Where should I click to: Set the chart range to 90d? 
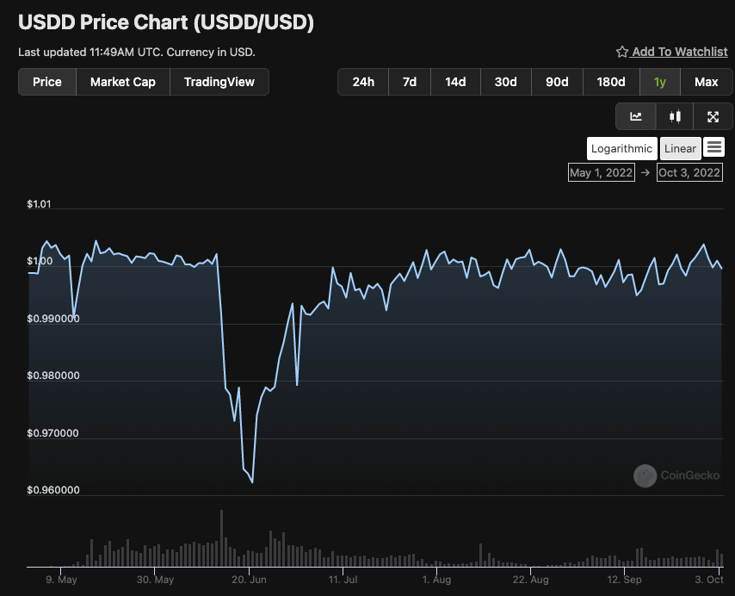pyautogui.click(x=557, y=82)
